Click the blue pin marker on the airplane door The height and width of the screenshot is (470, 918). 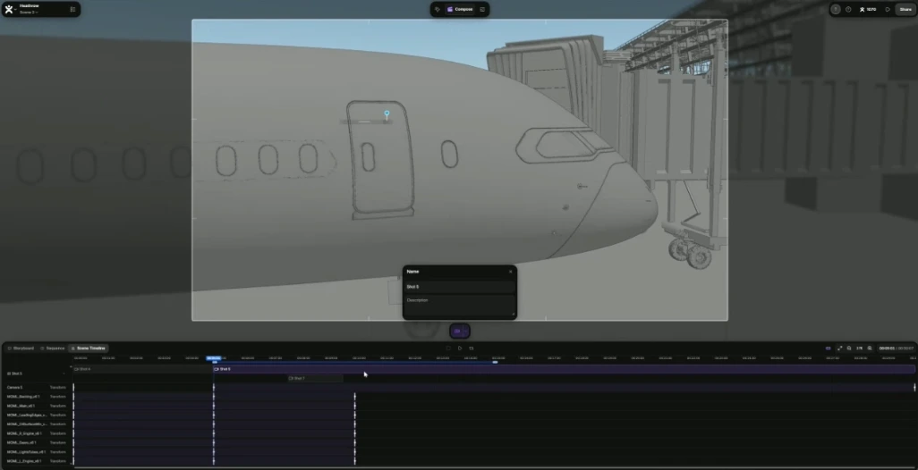pos(387,114)
